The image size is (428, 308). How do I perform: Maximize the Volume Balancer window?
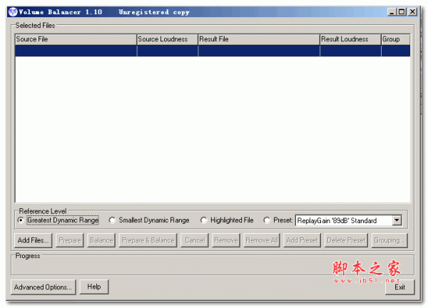pos(402,12)
